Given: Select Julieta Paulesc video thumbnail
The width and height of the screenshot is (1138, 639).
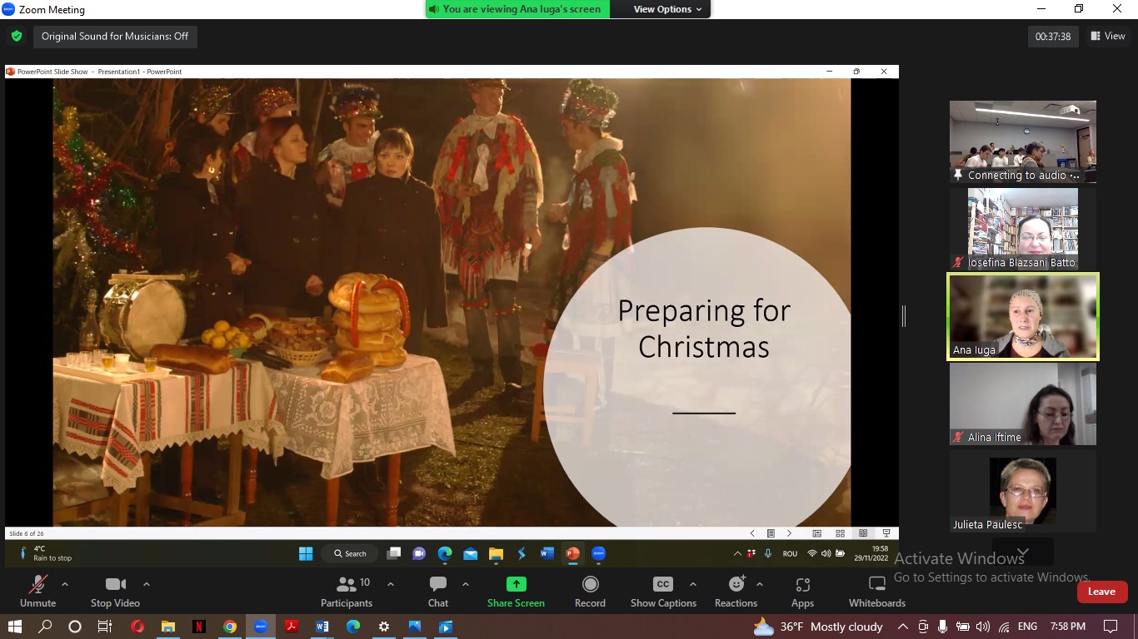Looking at the screenshot, I should (1023, 491).
